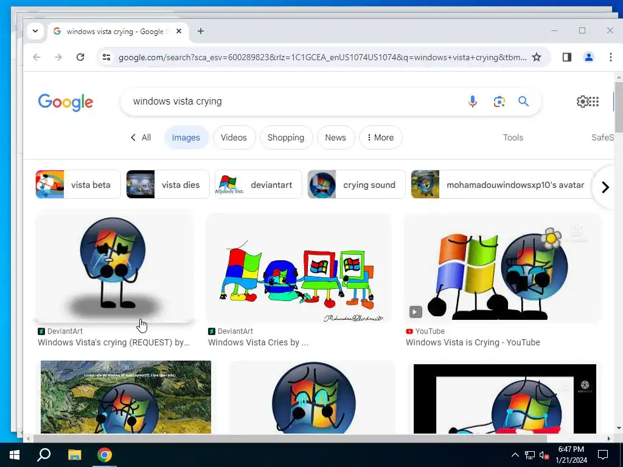Open the Van Gogh landscape Vista thumbnail
This screenshot has width=623, height=467.
[x=126, y=396]
